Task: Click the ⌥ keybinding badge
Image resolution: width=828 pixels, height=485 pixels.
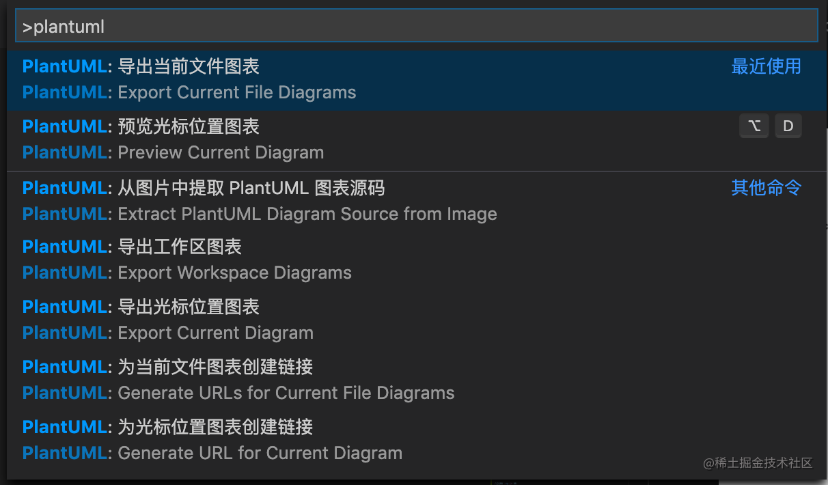Action: point(754,126)
